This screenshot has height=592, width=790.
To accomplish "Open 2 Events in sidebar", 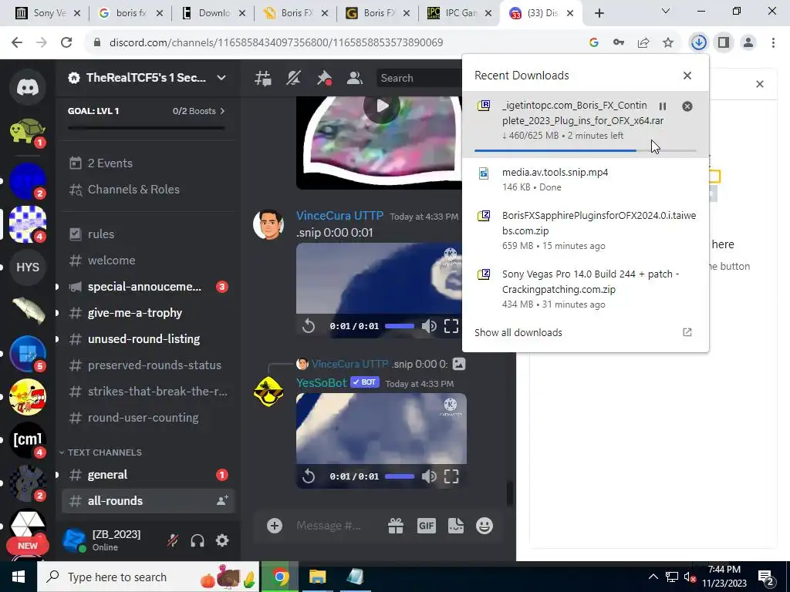I will [x=148, y=163].
